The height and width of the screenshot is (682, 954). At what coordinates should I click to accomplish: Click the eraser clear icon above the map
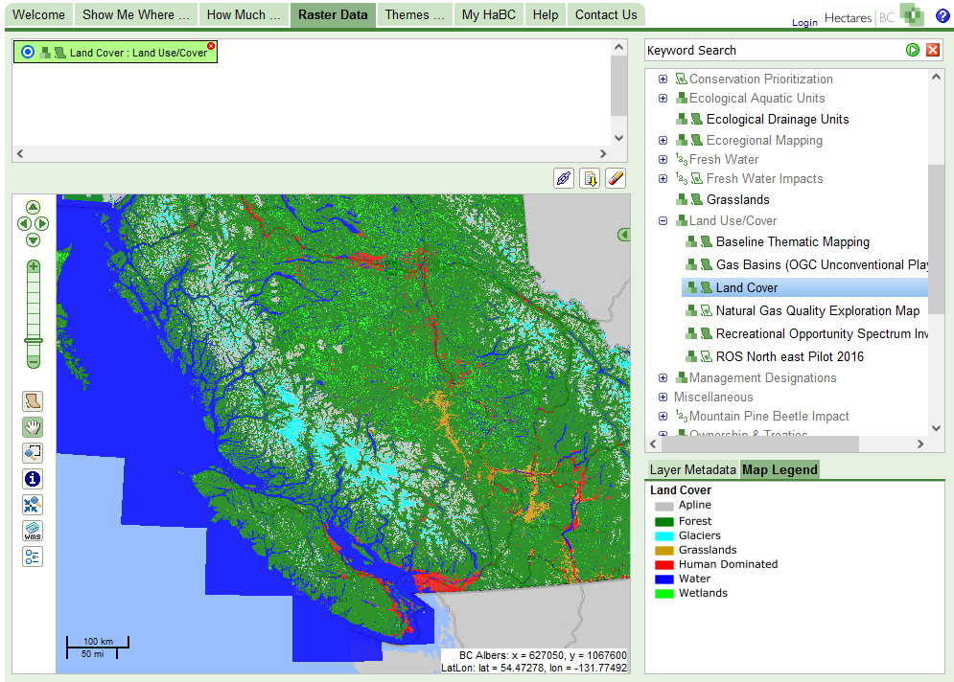[x=616, y=178]
